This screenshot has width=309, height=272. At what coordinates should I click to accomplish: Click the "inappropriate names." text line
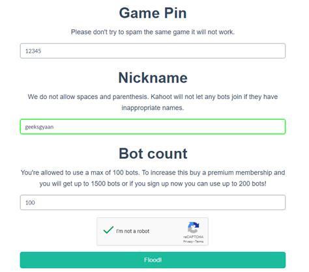pyautogui.click(x=153, y=108)
